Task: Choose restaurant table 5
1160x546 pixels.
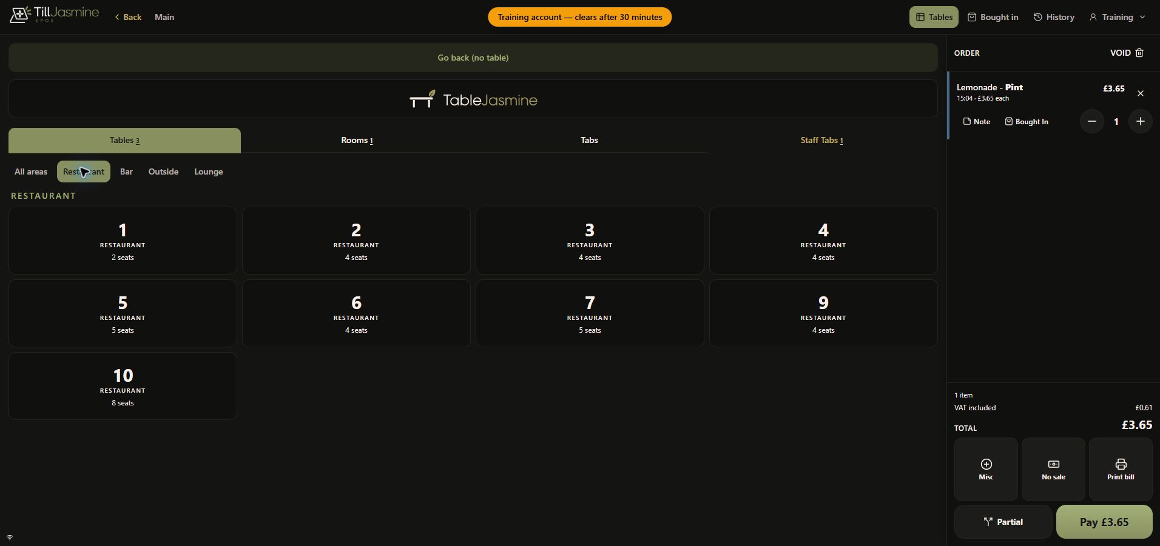Action: 123,313
